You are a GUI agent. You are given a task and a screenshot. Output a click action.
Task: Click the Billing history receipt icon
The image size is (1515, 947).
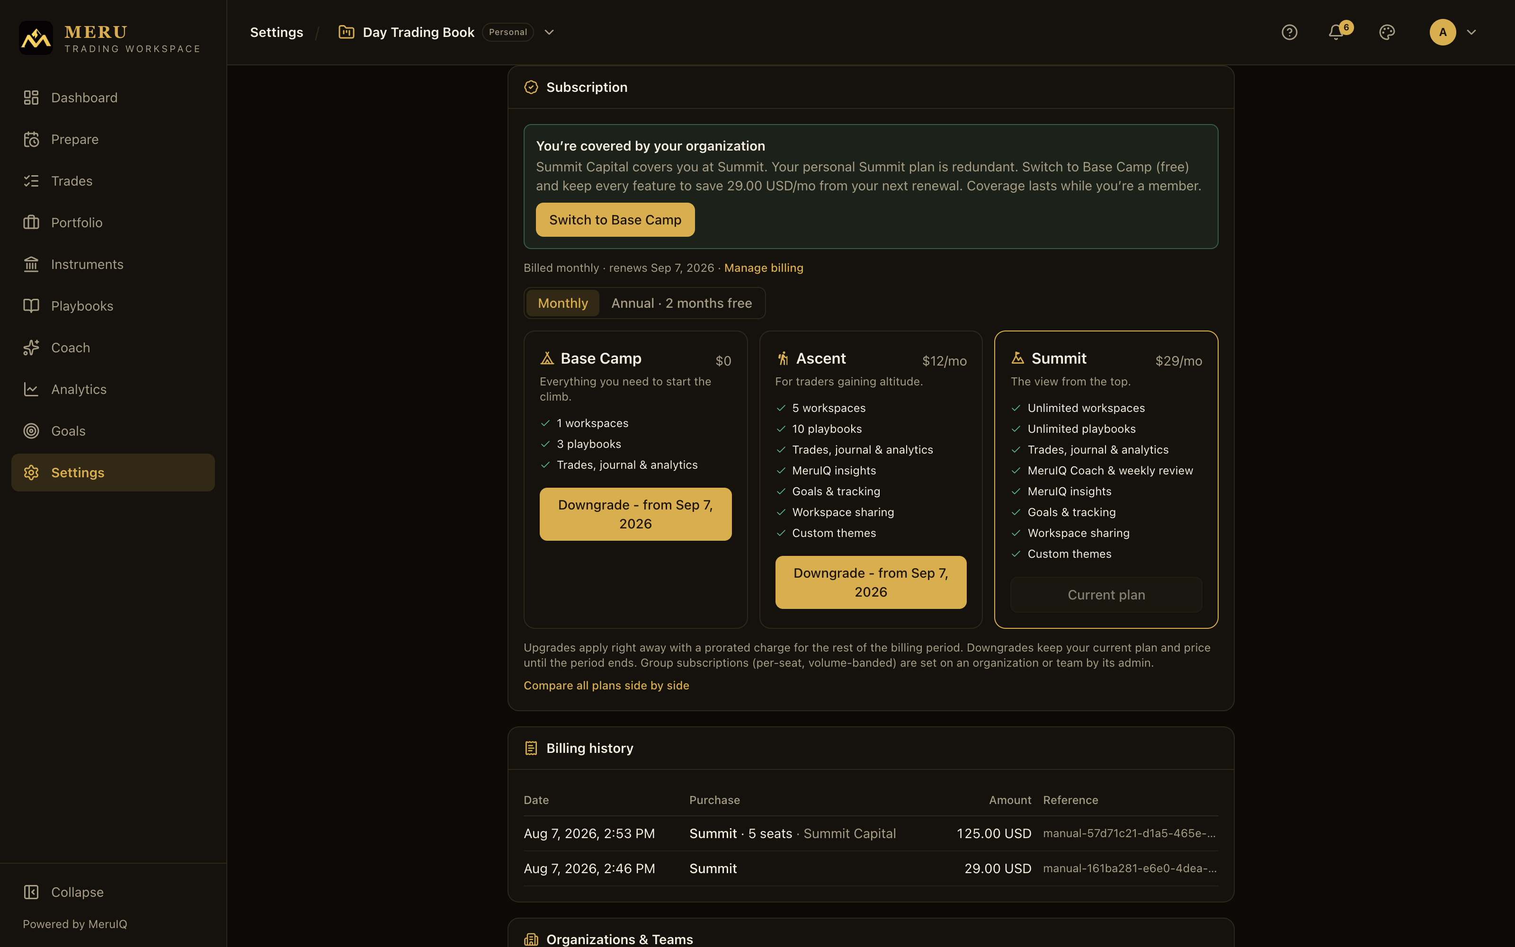tap(531, 748)
